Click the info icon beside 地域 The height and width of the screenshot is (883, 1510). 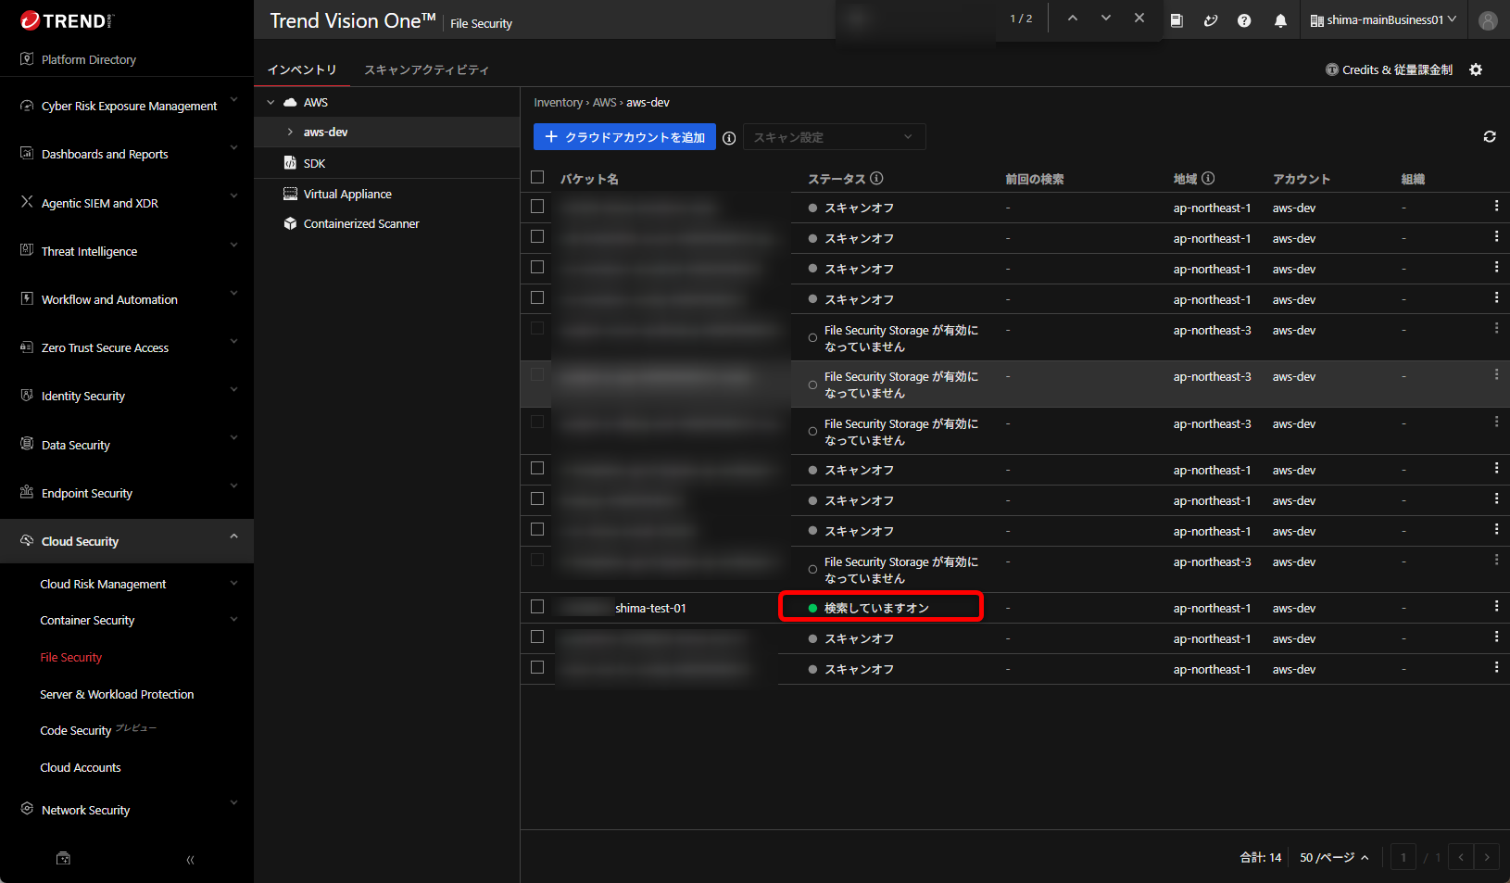[1208, 178]
